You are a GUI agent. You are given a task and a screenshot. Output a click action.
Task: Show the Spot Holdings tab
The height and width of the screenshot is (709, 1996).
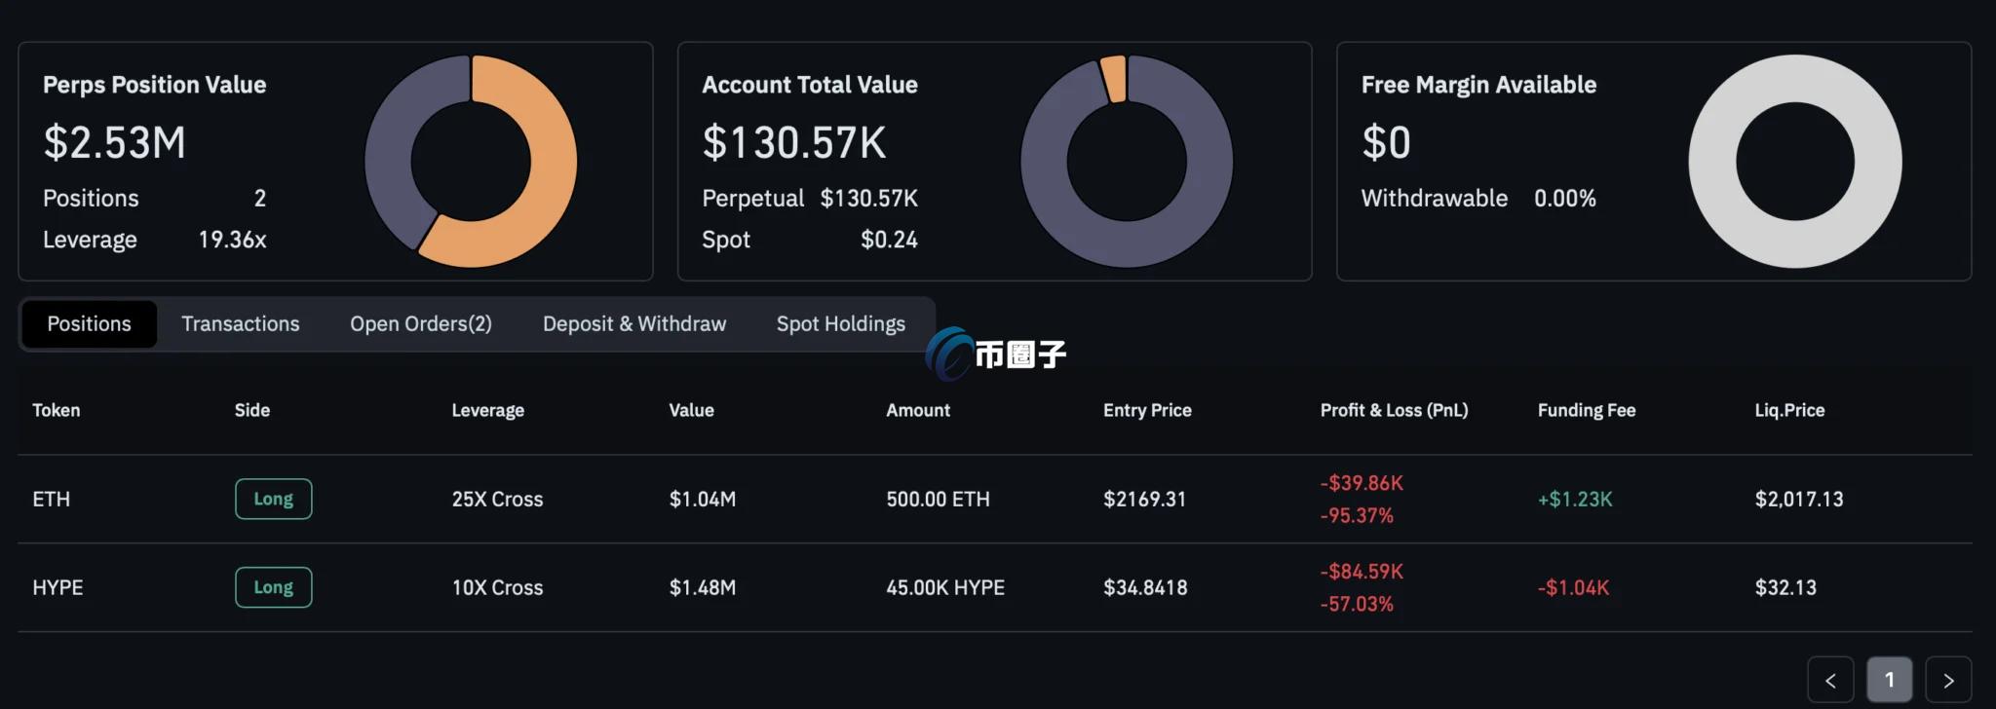[840, 324]
